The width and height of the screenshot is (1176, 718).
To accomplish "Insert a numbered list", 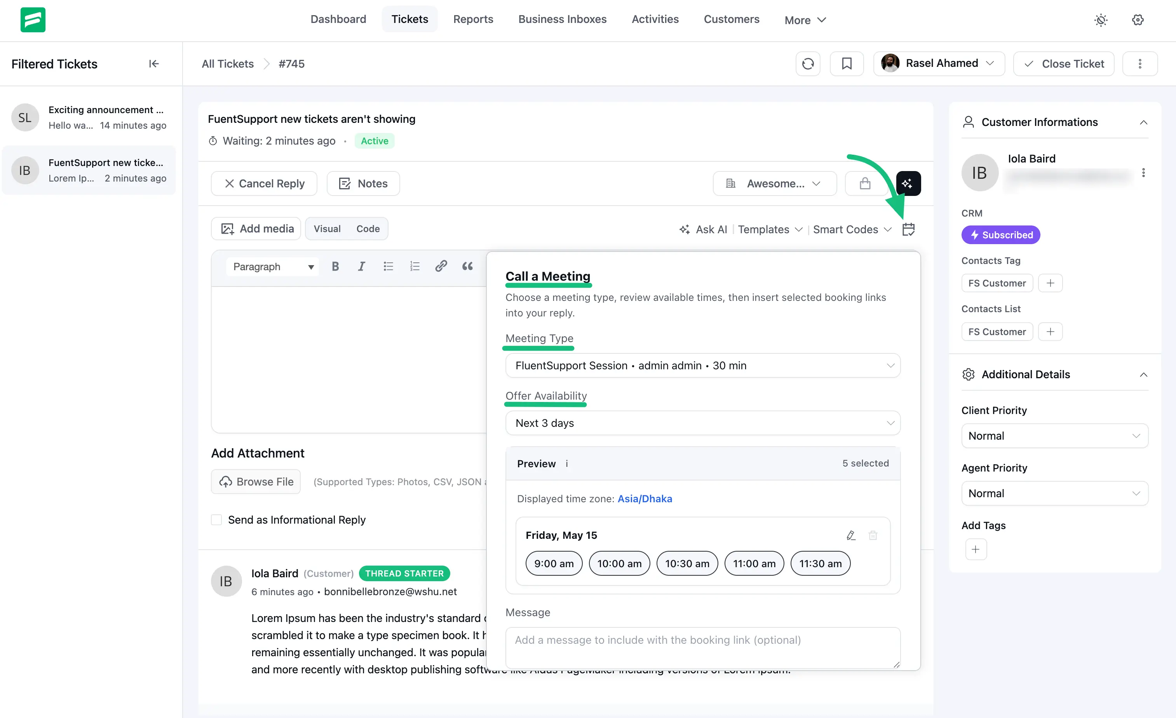I will pos(414,267).
